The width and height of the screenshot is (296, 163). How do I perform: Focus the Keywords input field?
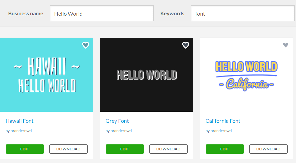[x=242, y=14]
